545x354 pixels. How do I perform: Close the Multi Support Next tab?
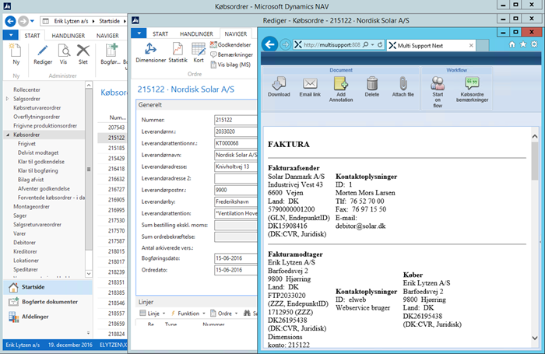pos(471,45)
